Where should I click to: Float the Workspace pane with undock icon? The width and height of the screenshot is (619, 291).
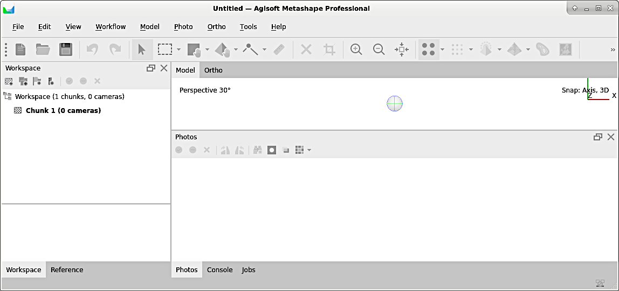click(x=151, y=68)
